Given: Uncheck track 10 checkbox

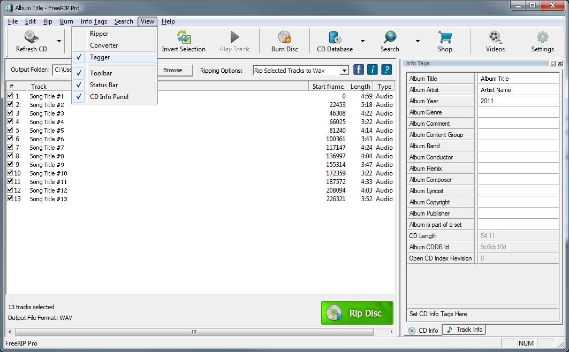Looking at the screenshot, I should click(x=10, y=173).
